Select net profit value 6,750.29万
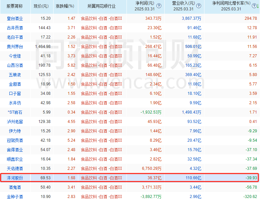The width and height of the screenshot is (260, 201). pos(152,169)
